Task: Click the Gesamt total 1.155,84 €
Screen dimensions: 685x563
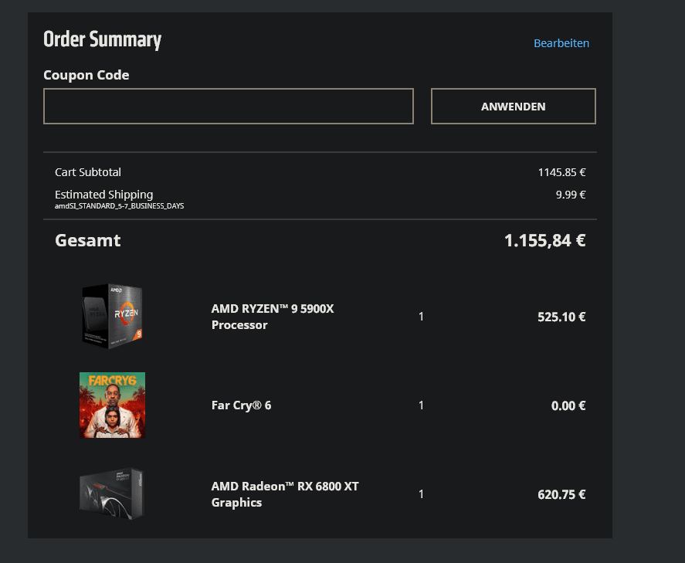Action: click(x=544, y=240)
